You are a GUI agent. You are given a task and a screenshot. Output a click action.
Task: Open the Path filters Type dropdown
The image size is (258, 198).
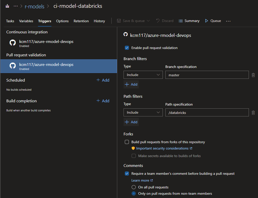[143, 112]
